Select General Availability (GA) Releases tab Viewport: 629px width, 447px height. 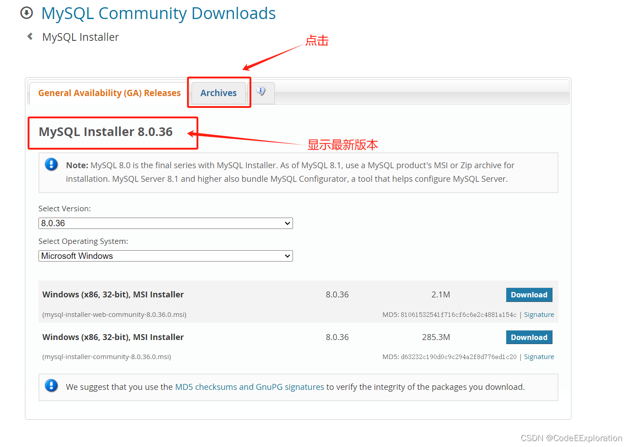[109, 93]
